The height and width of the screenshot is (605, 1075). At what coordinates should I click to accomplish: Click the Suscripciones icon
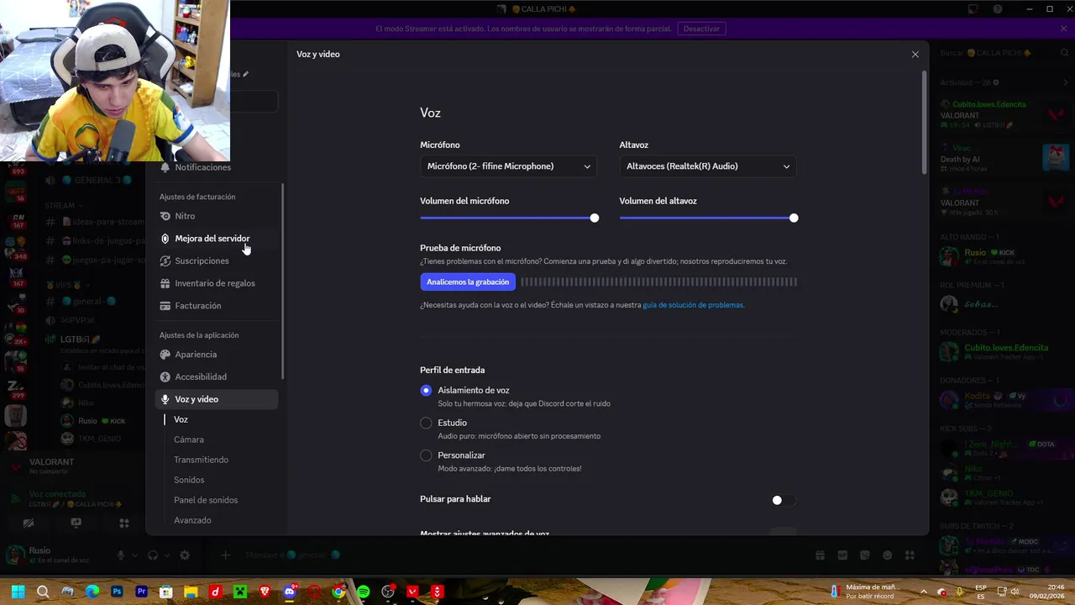165,260
